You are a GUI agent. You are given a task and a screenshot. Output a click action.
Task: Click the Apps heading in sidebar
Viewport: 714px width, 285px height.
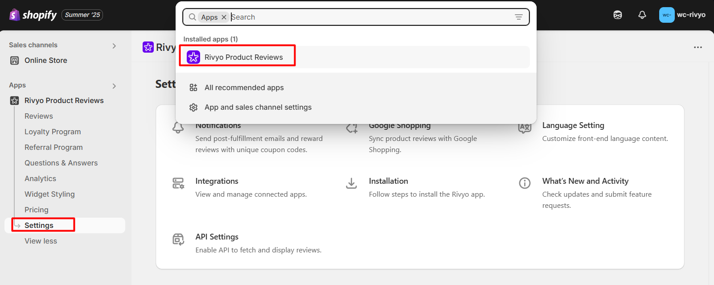click(x=17, y=85)
